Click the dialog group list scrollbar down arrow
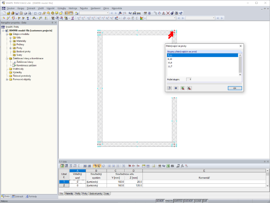The height and width of the screenshot is (203, 270). click(x=240, y=74)
